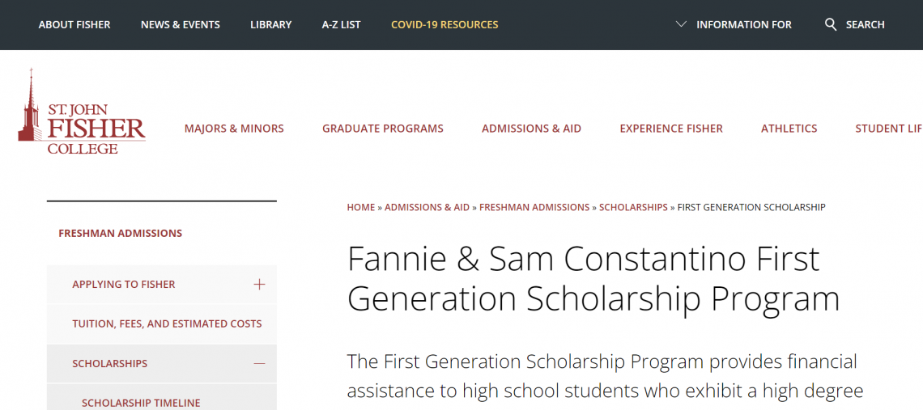923x410 pixels.
Task: Select Experience Fisher navigation item
Action: pos(671,129)
